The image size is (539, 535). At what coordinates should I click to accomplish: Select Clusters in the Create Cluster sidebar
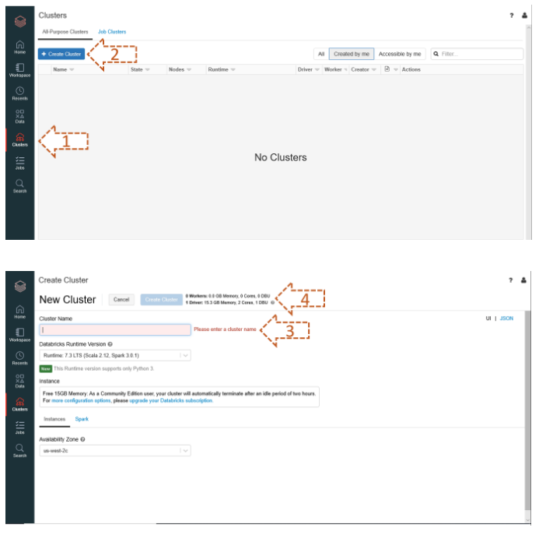click(20, 404)
